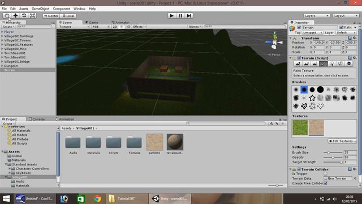The height and width of the screenshot is (204, 362).
Task: Choose the largest solid round brush
Action: (x=320, y=90)
